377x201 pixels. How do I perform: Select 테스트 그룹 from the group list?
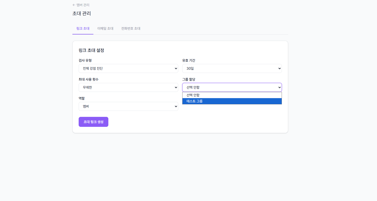[232, 101]
